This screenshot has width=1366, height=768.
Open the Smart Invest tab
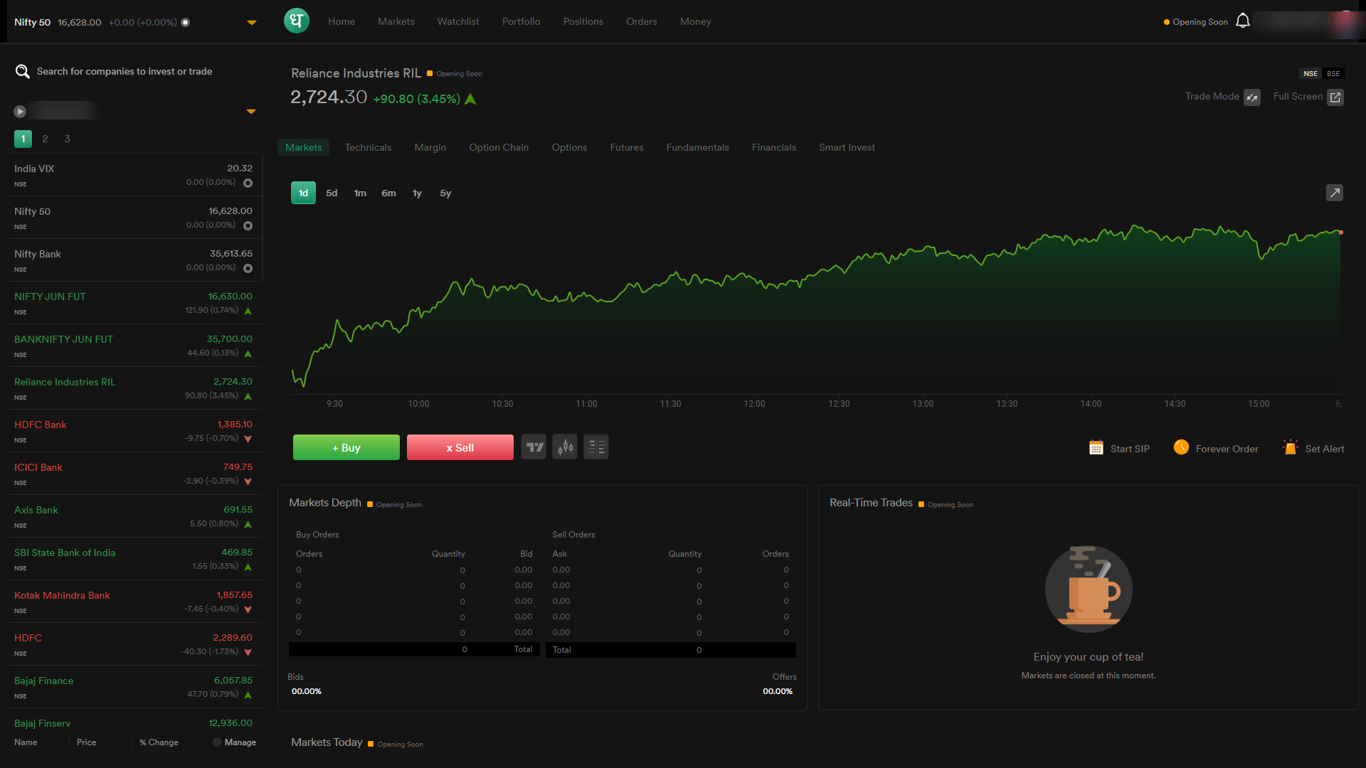tap(847, 147)
